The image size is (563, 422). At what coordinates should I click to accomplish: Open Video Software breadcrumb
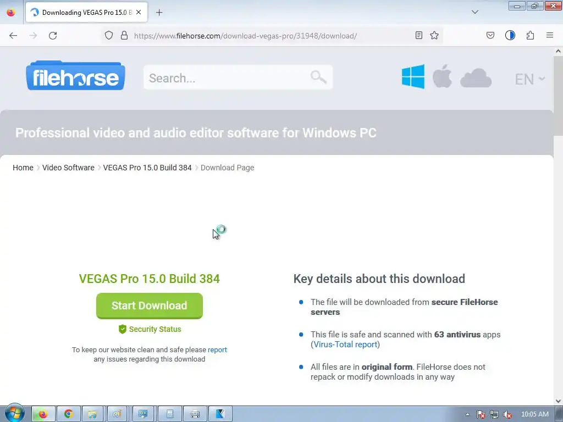coord(68,168)
